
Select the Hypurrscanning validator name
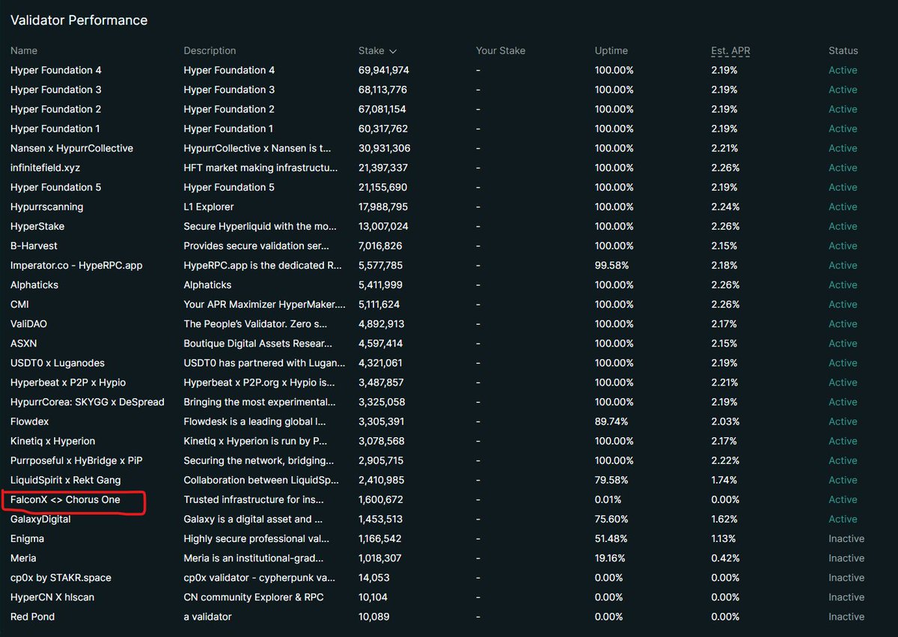(x=47, y=207)
